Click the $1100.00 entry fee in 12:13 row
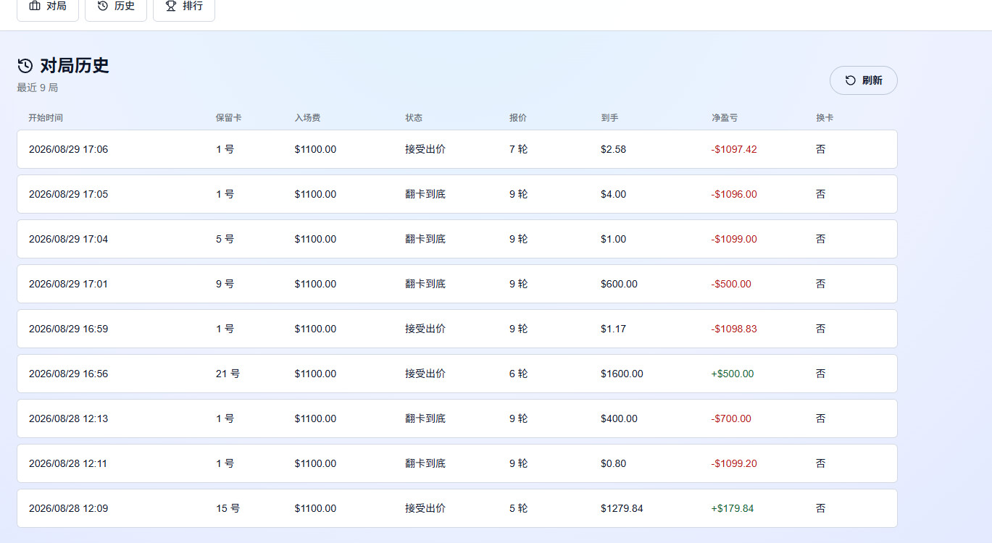992x543 pixels. (315, 418)
